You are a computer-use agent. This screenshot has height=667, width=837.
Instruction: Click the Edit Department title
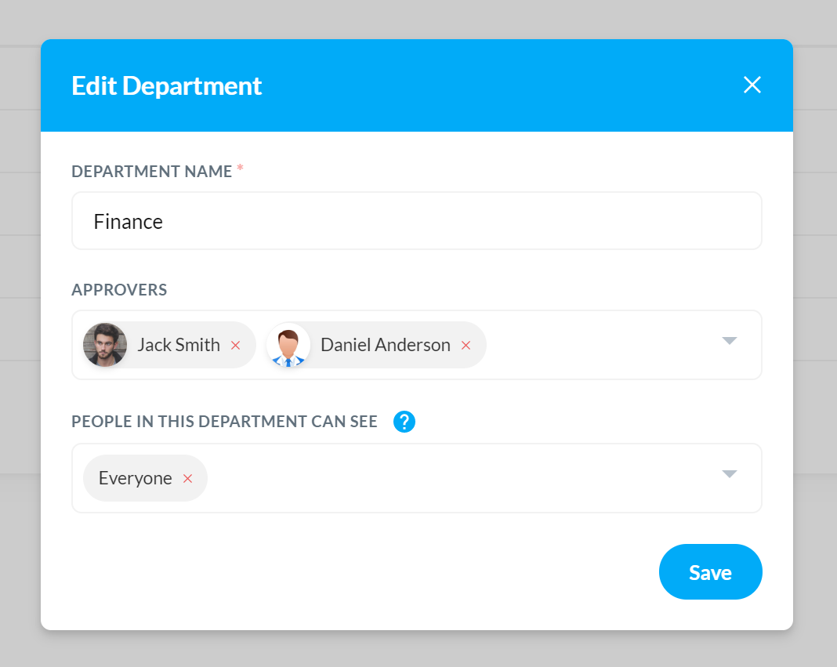[x=167, y=86]
